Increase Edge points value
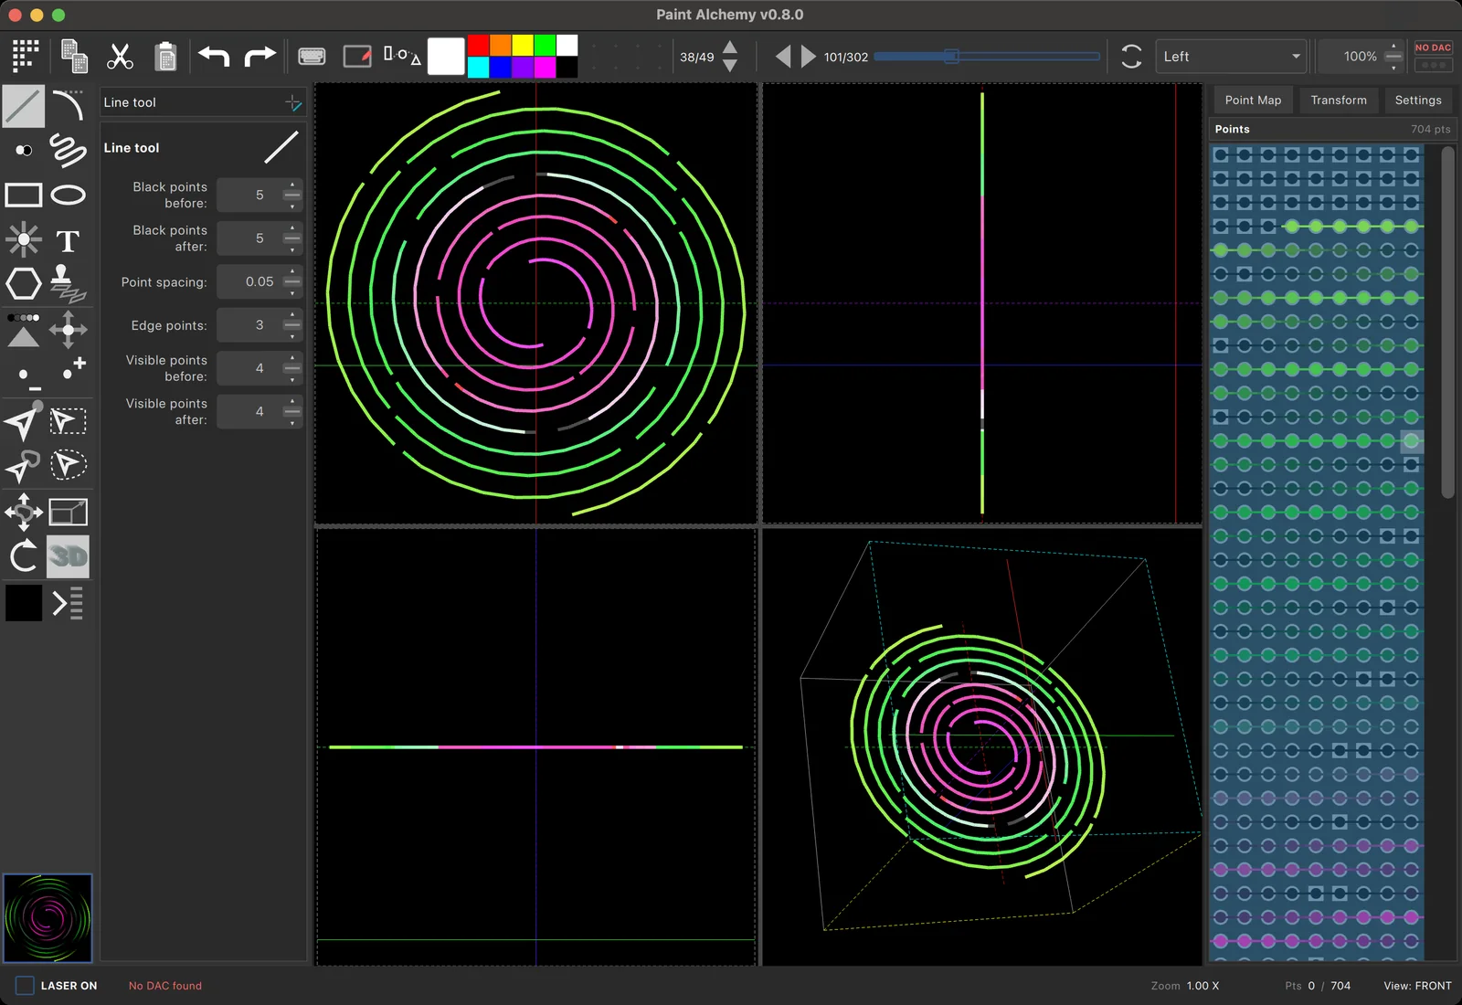1462x1005 pixels. pyautogui.click(x=292, y=316)
